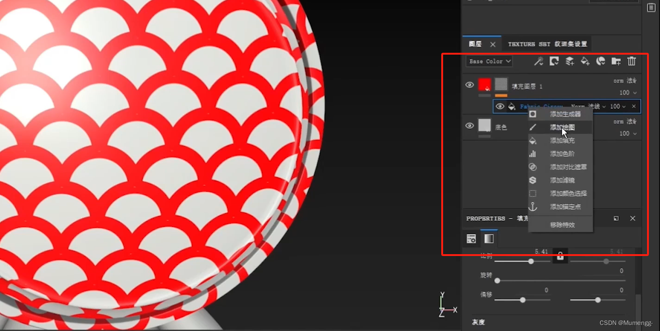Switch to TEXTURE SET 纹理集设置 tab
The height and width of the screenshot is (331, 660).
547,44
